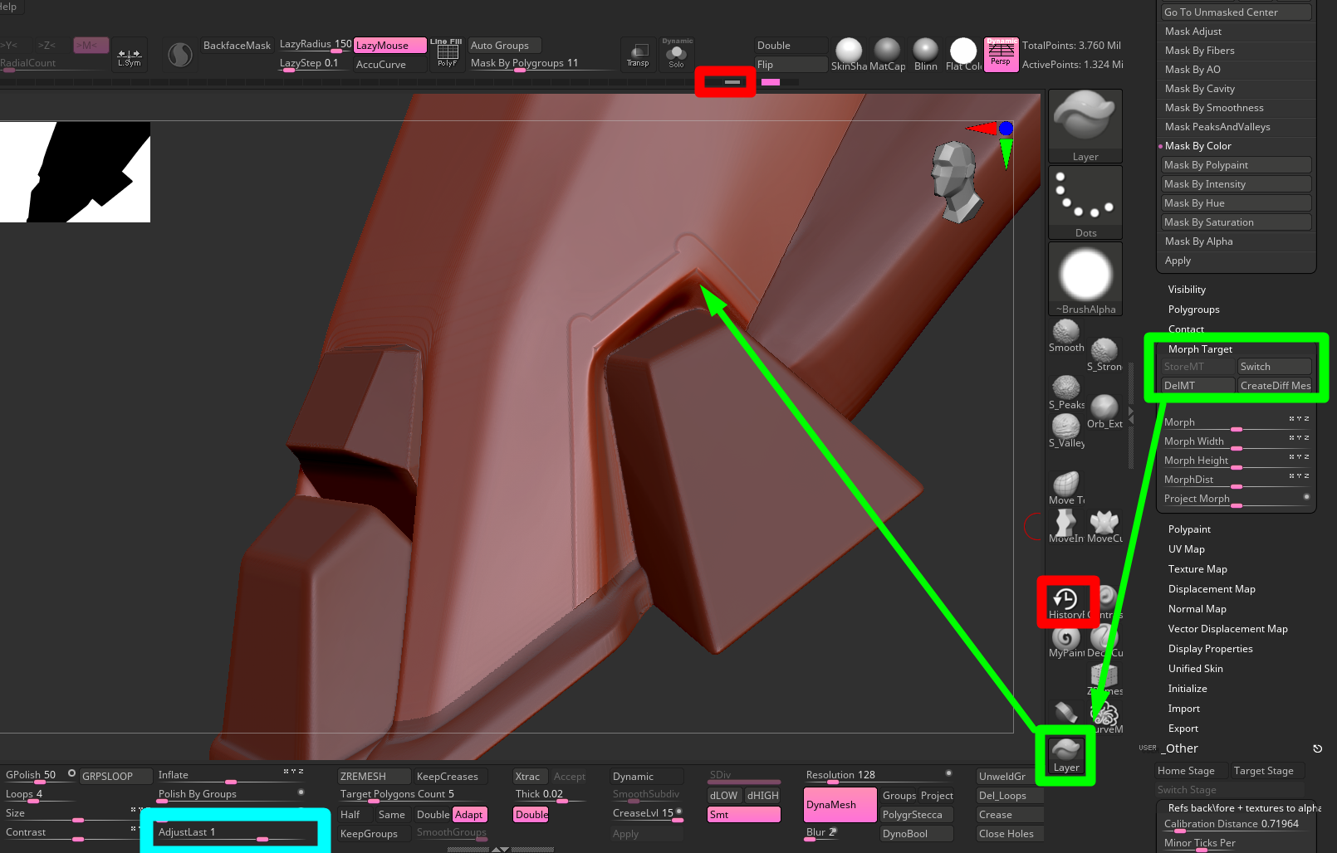
Task: Click Mask By Smoothness
Action: click(1236, 108)
